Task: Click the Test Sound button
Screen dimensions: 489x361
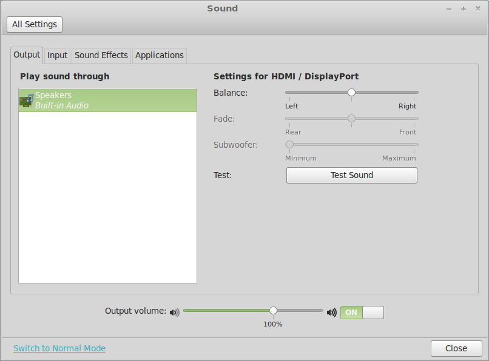Action: (x=352, y=175)
